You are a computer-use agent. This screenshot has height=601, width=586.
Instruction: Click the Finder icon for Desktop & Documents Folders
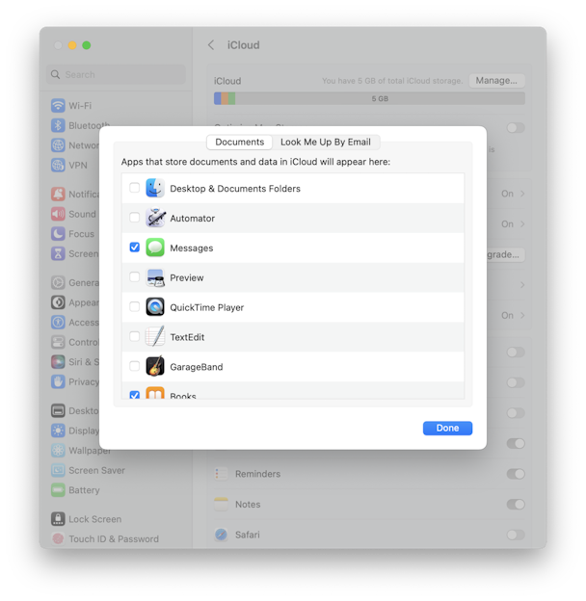point(155,188)
